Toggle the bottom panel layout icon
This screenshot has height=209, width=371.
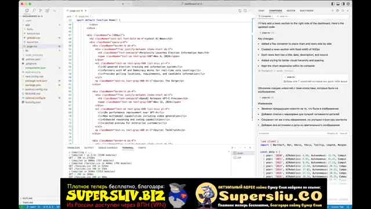(x=338, y=4)
